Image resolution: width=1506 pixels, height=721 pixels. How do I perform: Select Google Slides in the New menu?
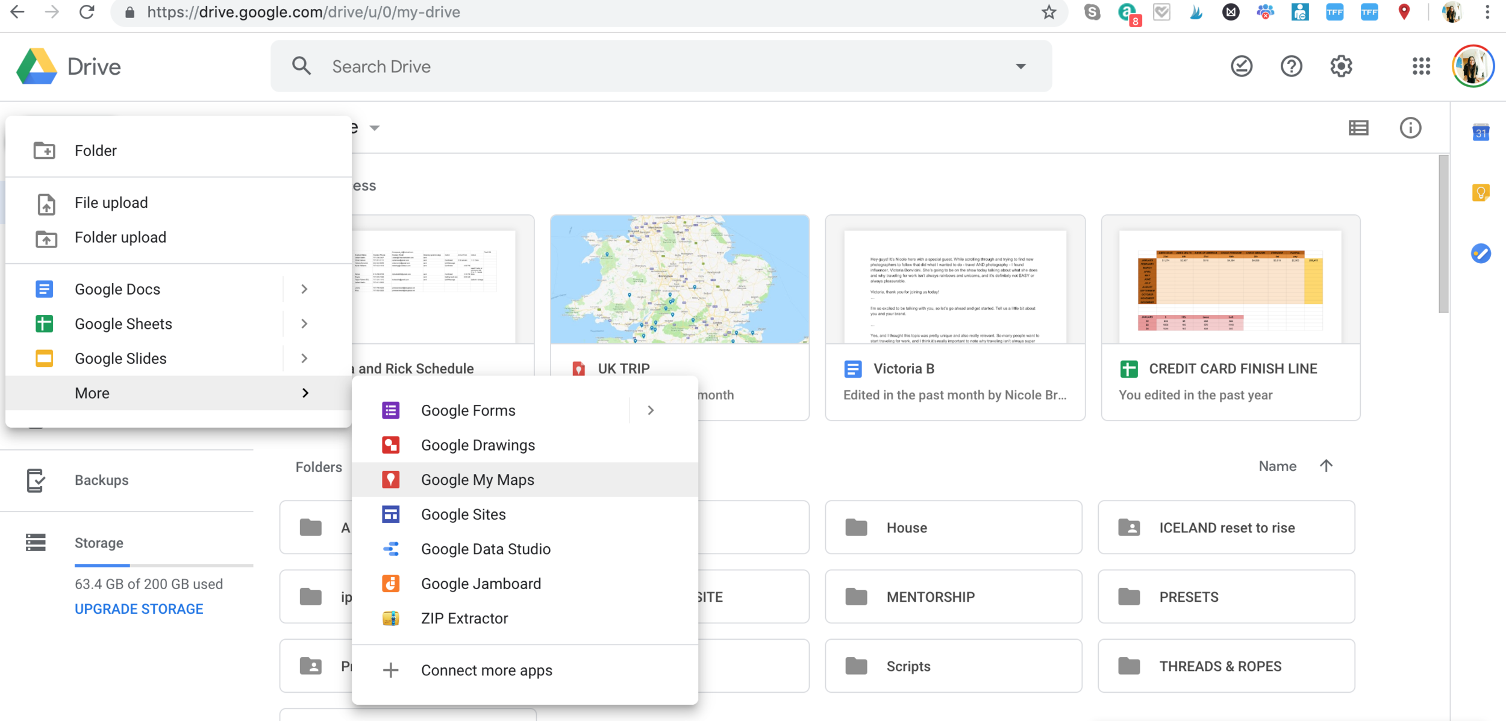178,358
